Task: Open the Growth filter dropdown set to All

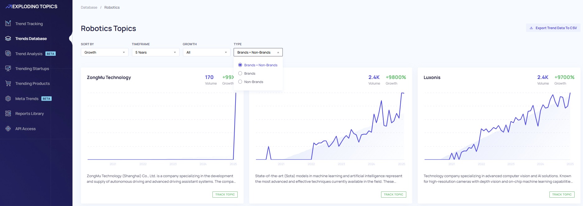Action: click(x=206, y=52)
